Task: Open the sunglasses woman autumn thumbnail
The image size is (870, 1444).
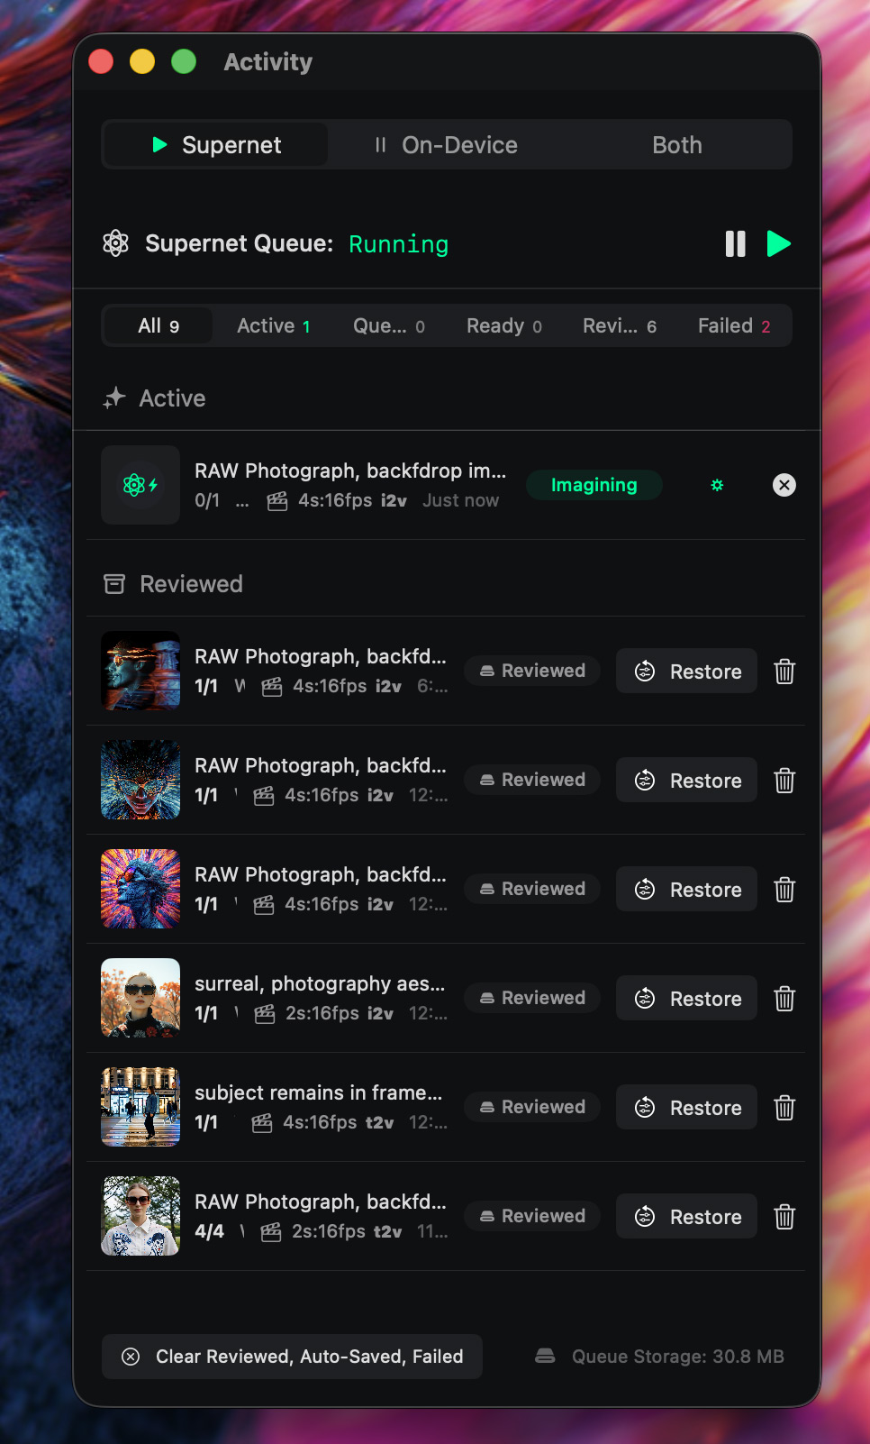Action: 140,998
